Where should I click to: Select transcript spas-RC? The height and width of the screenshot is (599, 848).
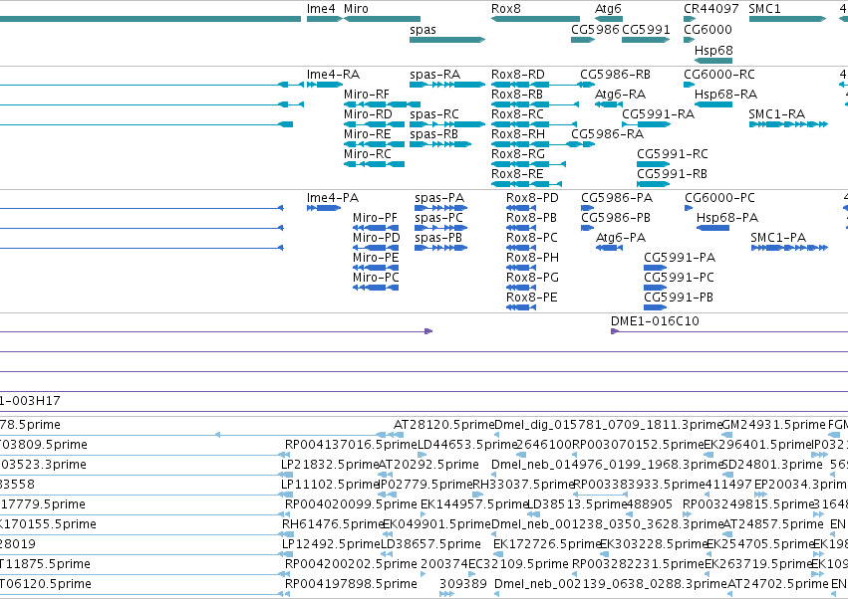coord(434,114)
